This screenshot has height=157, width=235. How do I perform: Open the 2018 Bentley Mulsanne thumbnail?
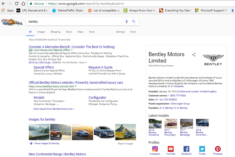click(155, 124)
